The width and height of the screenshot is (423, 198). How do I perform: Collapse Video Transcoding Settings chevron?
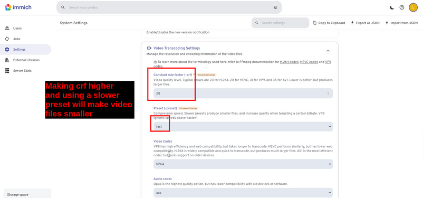(x=328, y=51)
